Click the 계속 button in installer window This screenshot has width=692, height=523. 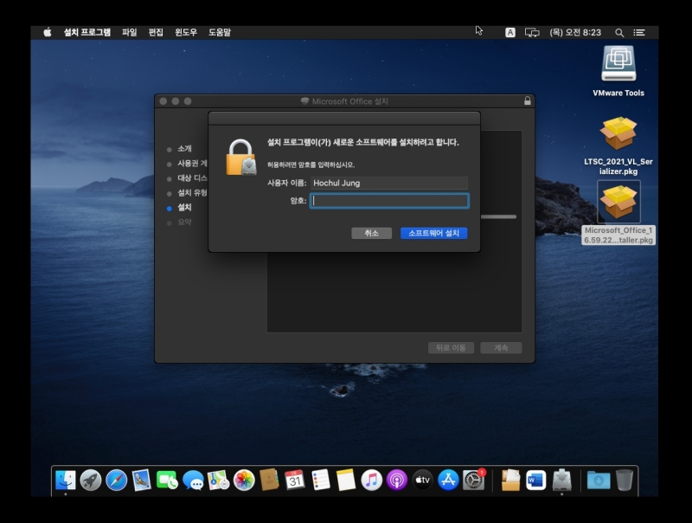click(501, 347)
